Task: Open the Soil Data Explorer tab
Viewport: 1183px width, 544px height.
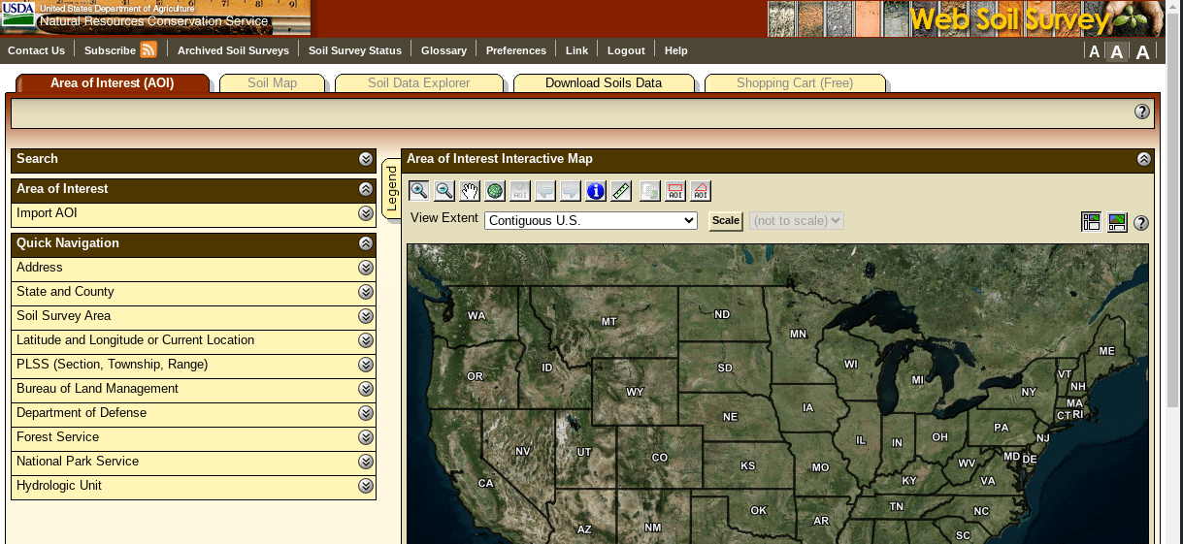Action: [419, 83]
